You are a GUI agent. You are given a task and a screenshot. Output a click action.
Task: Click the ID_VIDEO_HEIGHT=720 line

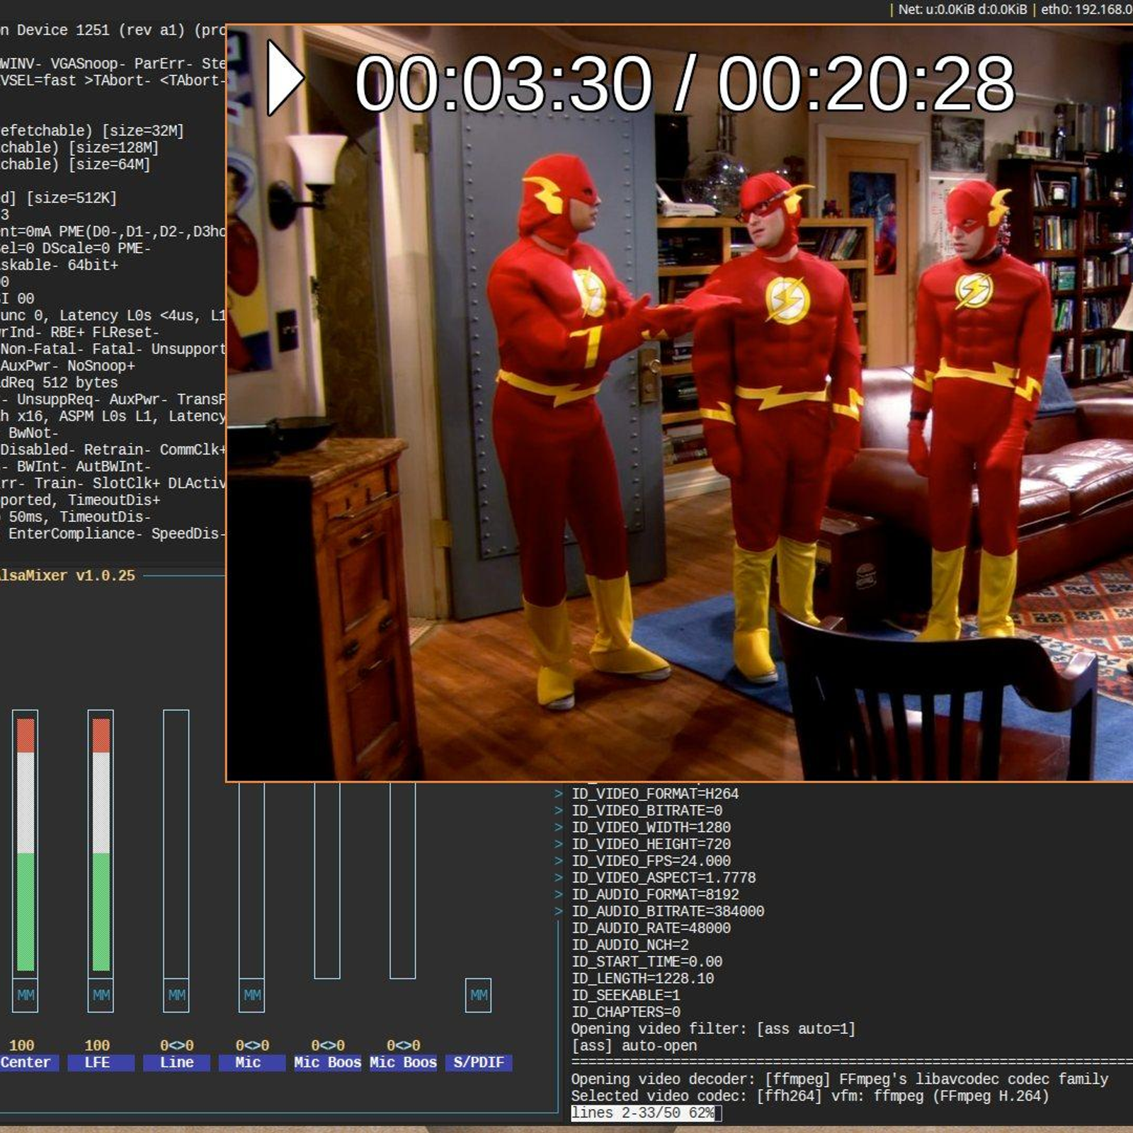(x=651, y=844)
